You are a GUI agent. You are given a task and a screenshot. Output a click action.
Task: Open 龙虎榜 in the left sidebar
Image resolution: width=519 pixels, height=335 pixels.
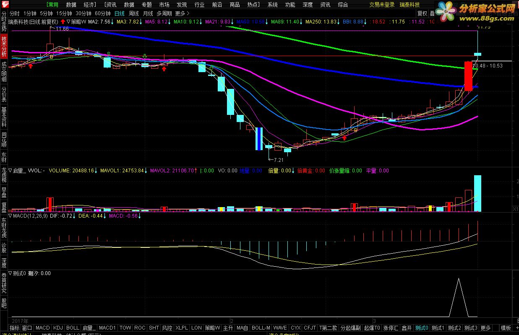tap(4, 175)
